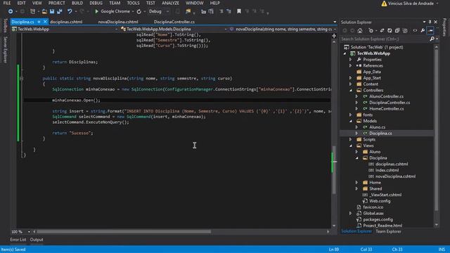Toggle auto-hide pin of the Solution Explorer panel
Screen dimensions: 450x253
pos(430,22)
